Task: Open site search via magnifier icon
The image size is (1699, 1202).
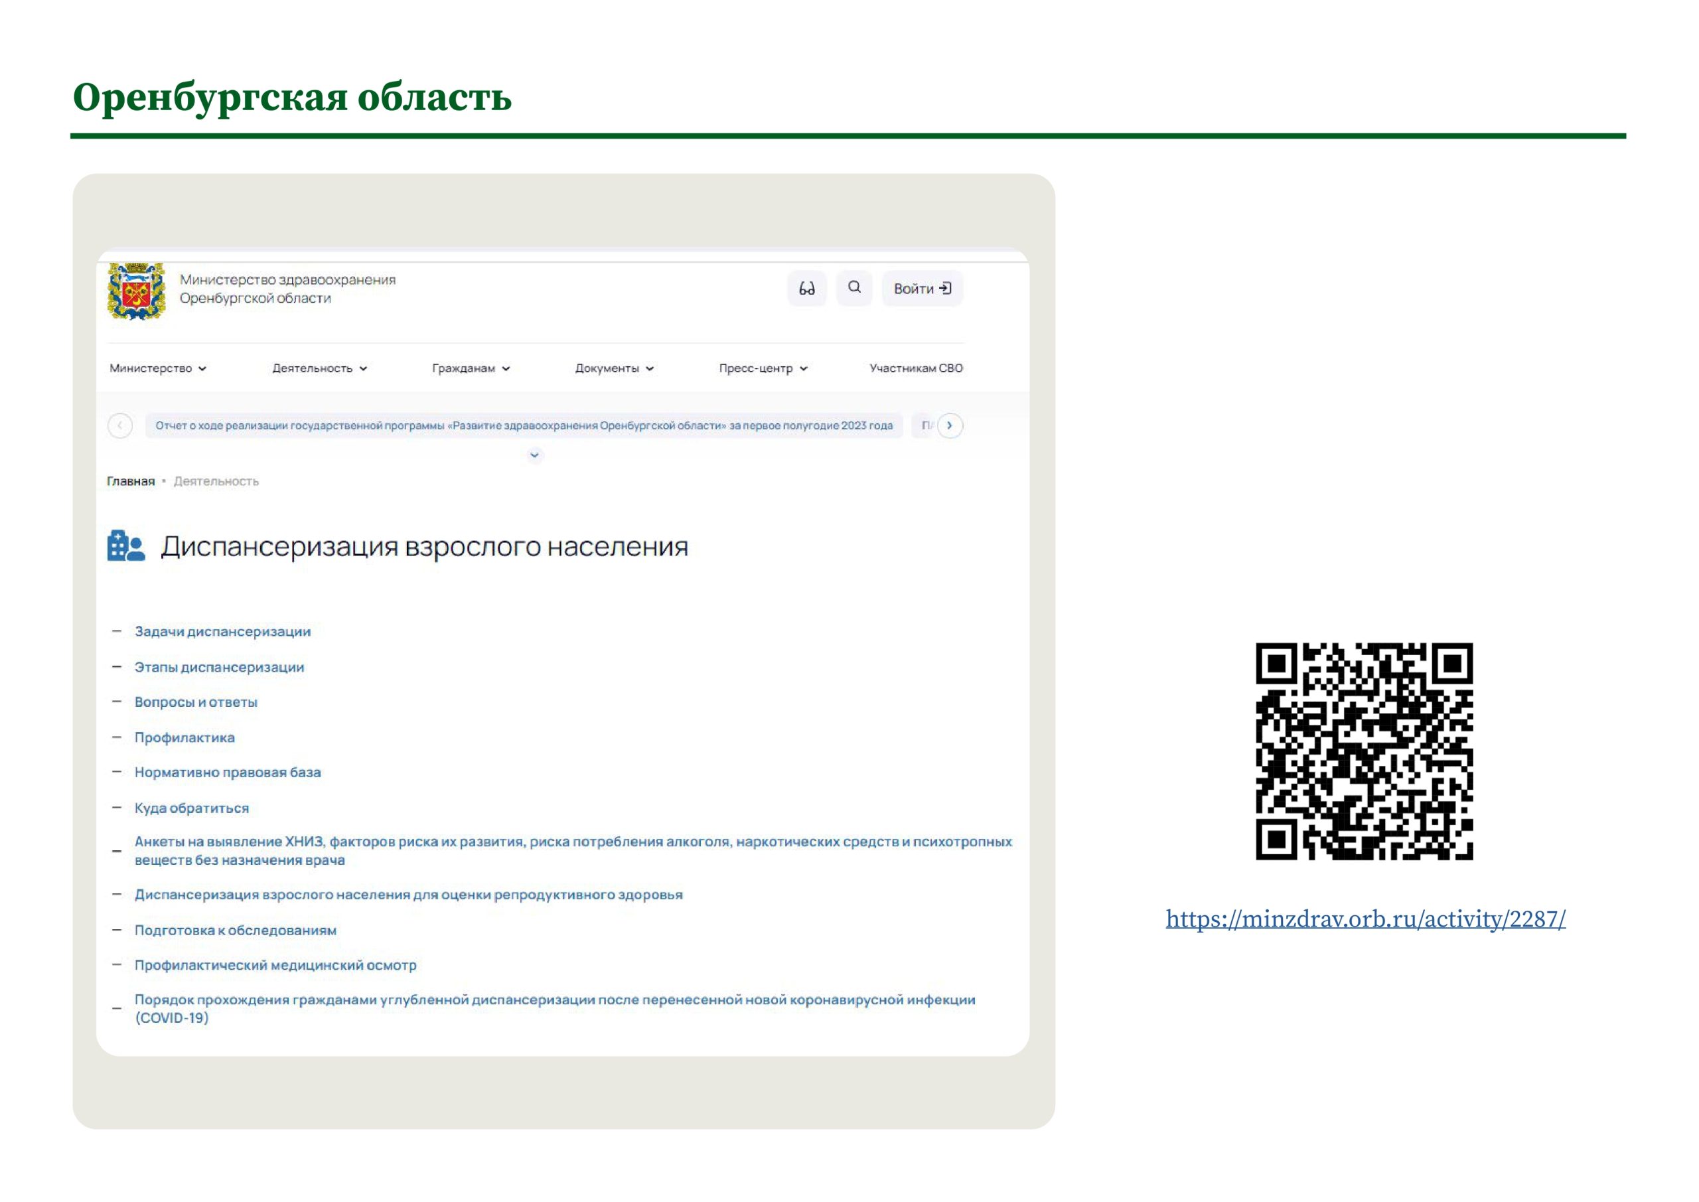Action: (854, 288)
